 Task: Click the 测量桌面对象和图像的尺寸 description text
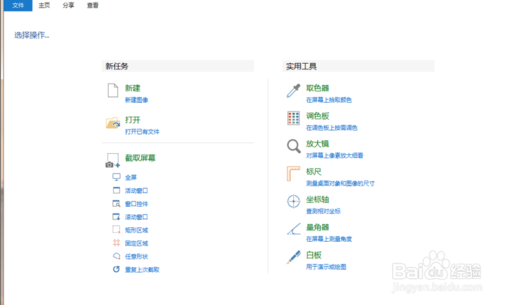coord(340,184)
